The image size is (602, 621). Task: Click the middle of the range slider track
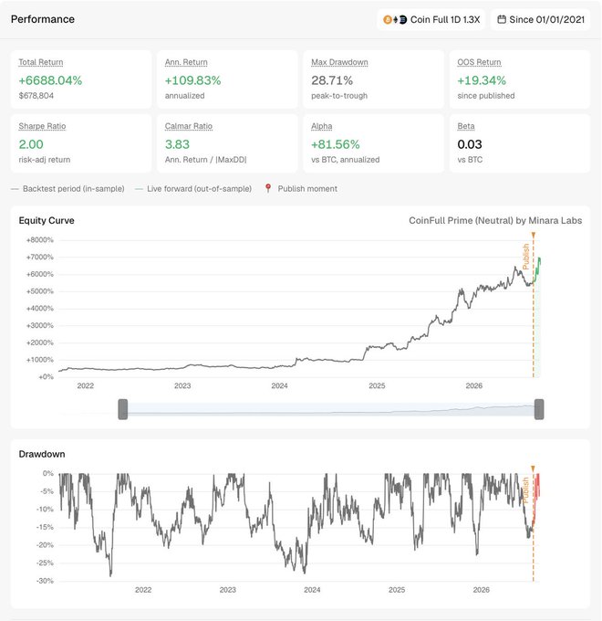coord(331,409)
